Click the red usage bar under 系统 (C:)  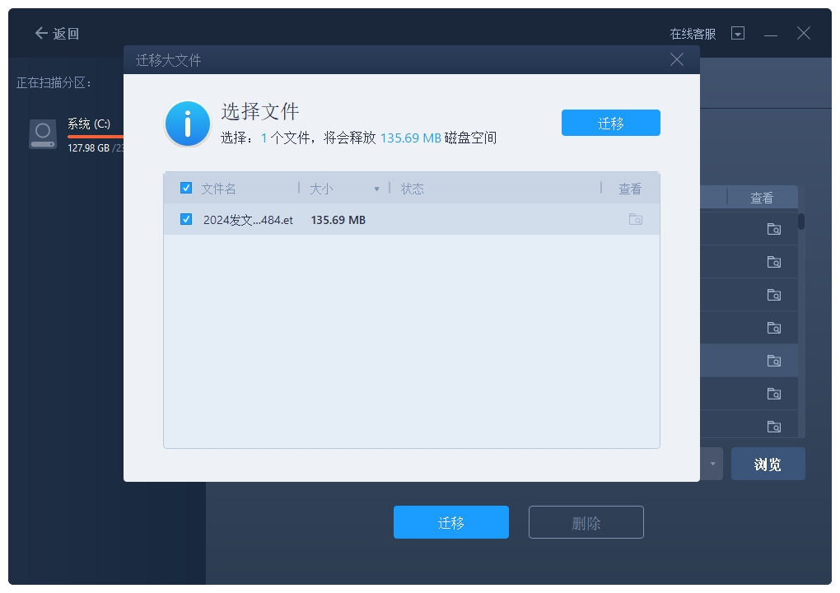[96, 137]
